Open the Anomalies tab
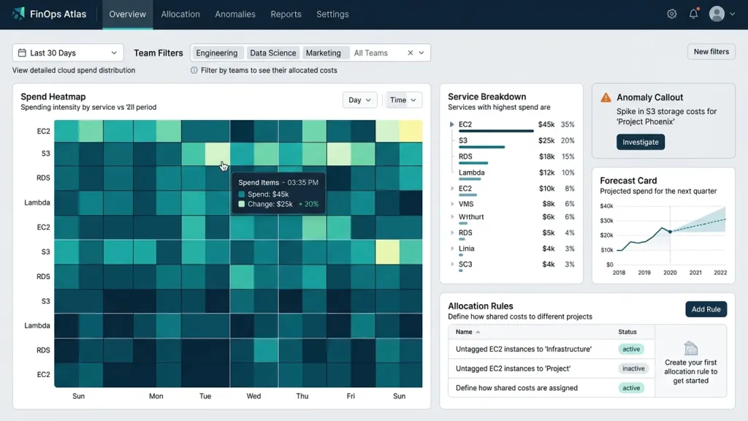 235,15
